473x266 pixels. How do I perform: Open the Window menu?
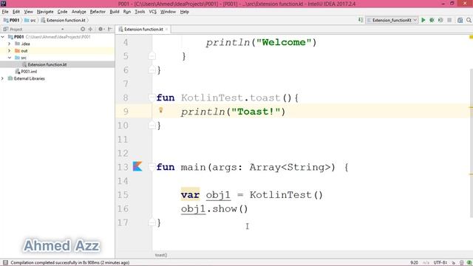[x=168, y=12]
